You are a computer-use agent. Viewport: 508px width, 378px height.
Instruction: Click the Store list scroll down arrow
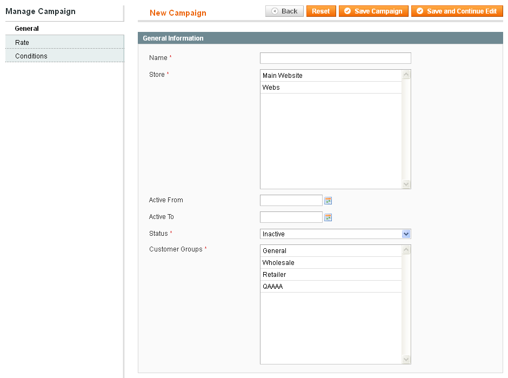click(x=406, y=184)
